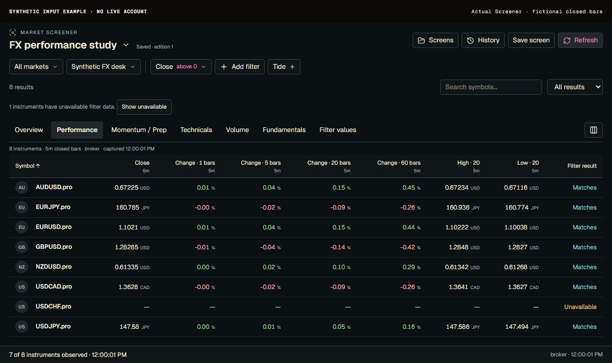Sort by the Symbol column header
The height and width of the screenshot is (363, 612).
28,166
